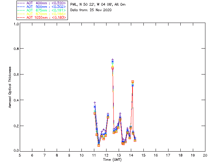Click the red square marker at the 14 GMT peak
This screenshot has height=168, width=211.
point(133,82)
